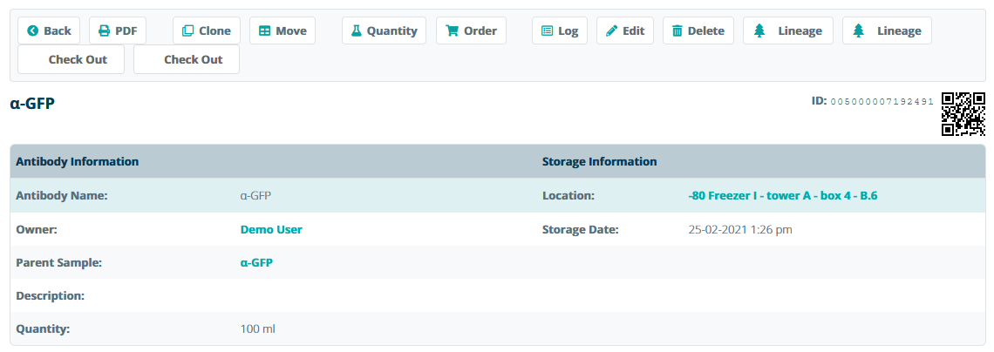994x352 pixels.
Task: Click the Quantity flask button
Action: (x=384, y=30)
